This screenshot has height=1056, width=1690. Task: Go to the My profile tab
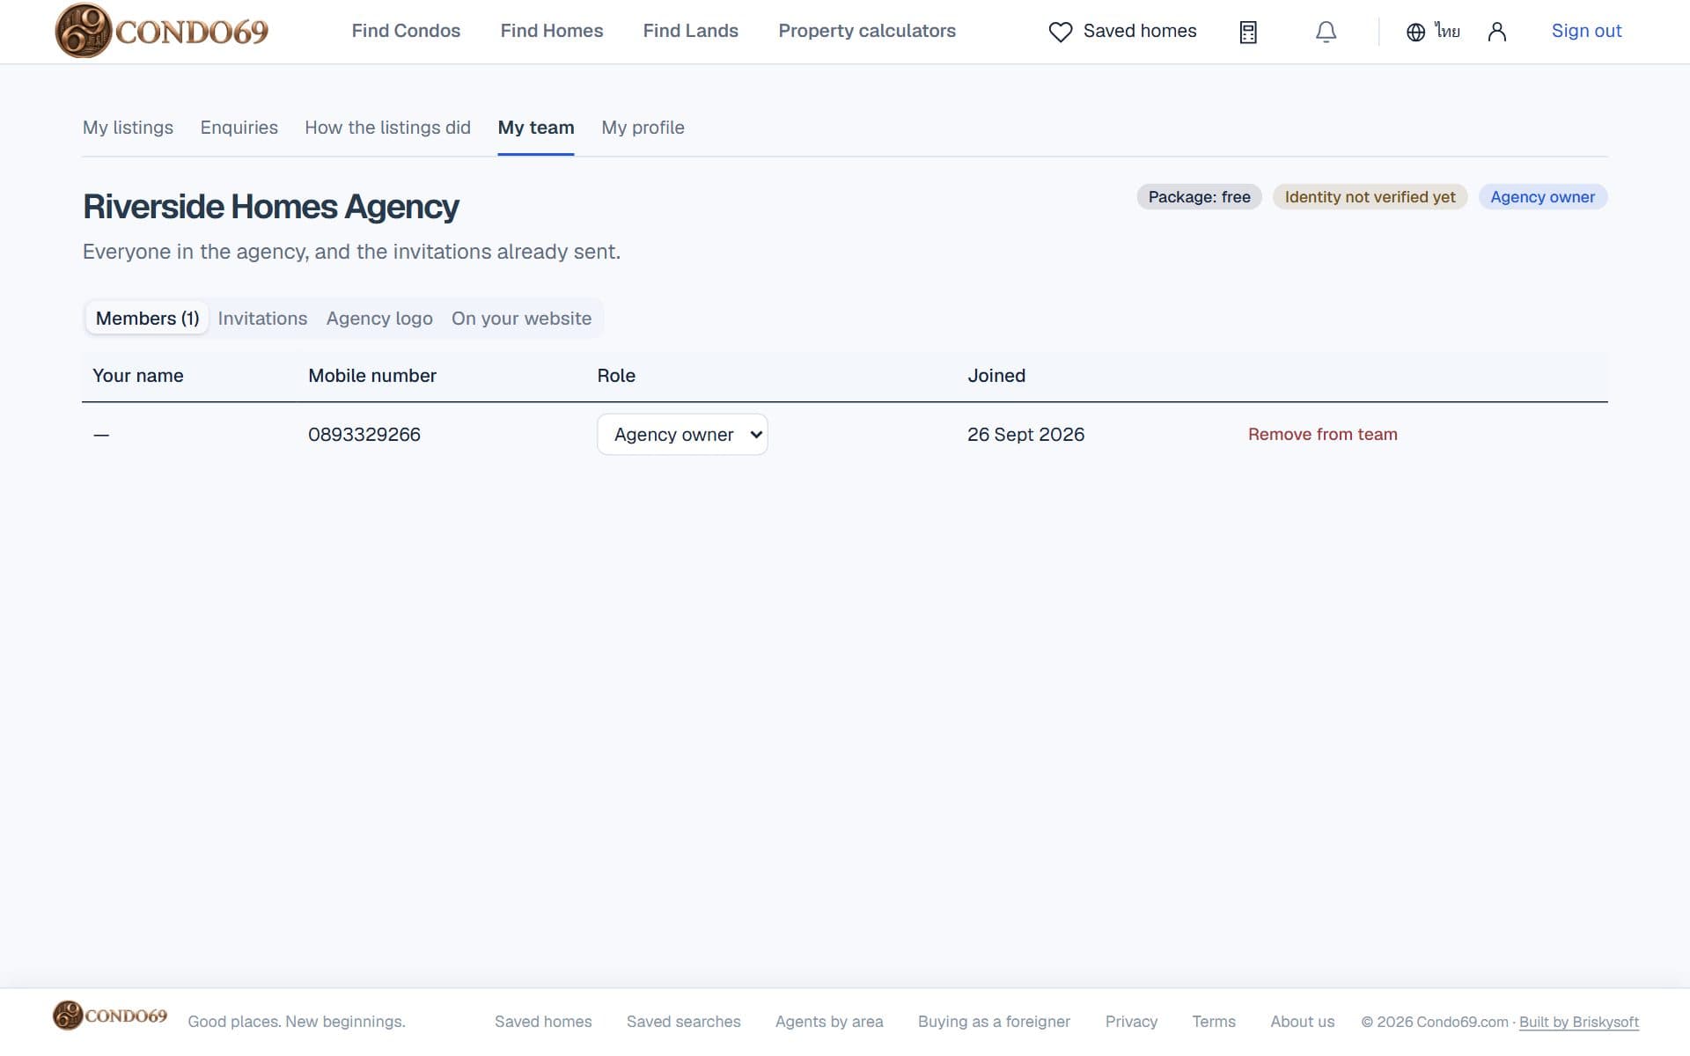(x=643, y=128)
